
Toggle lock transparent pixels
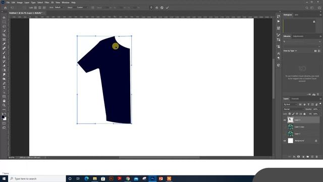point(290,114)
